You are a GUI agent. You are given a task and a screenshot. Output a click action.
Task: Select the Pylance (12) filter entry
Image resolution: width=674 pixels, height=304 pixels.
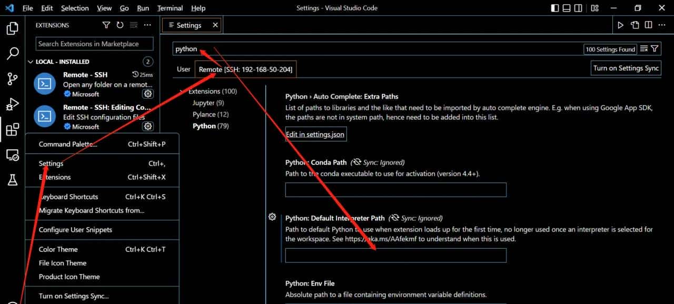click(211, 114)
